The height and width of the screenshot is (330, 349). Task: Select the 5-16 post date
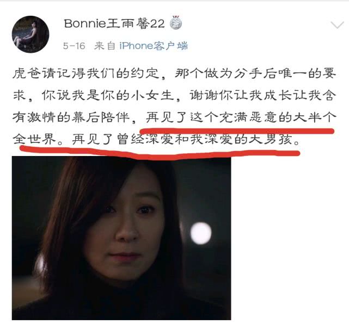pyautogui.click(x=74, y=46)
